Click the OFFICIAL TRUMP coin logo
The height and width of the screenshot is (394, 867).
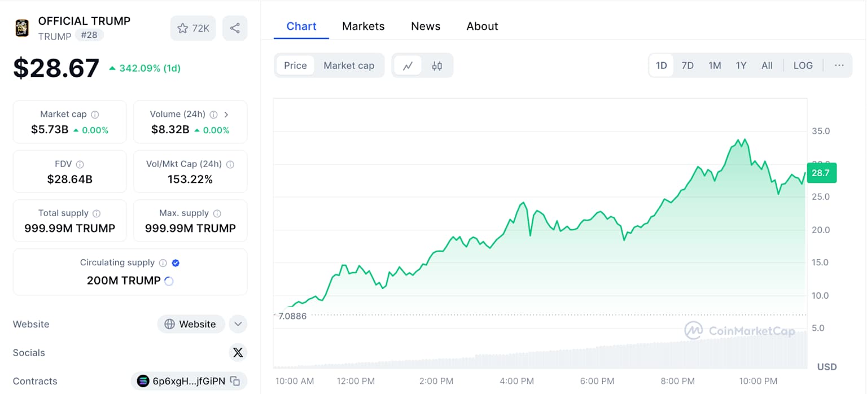pos(22,28)
